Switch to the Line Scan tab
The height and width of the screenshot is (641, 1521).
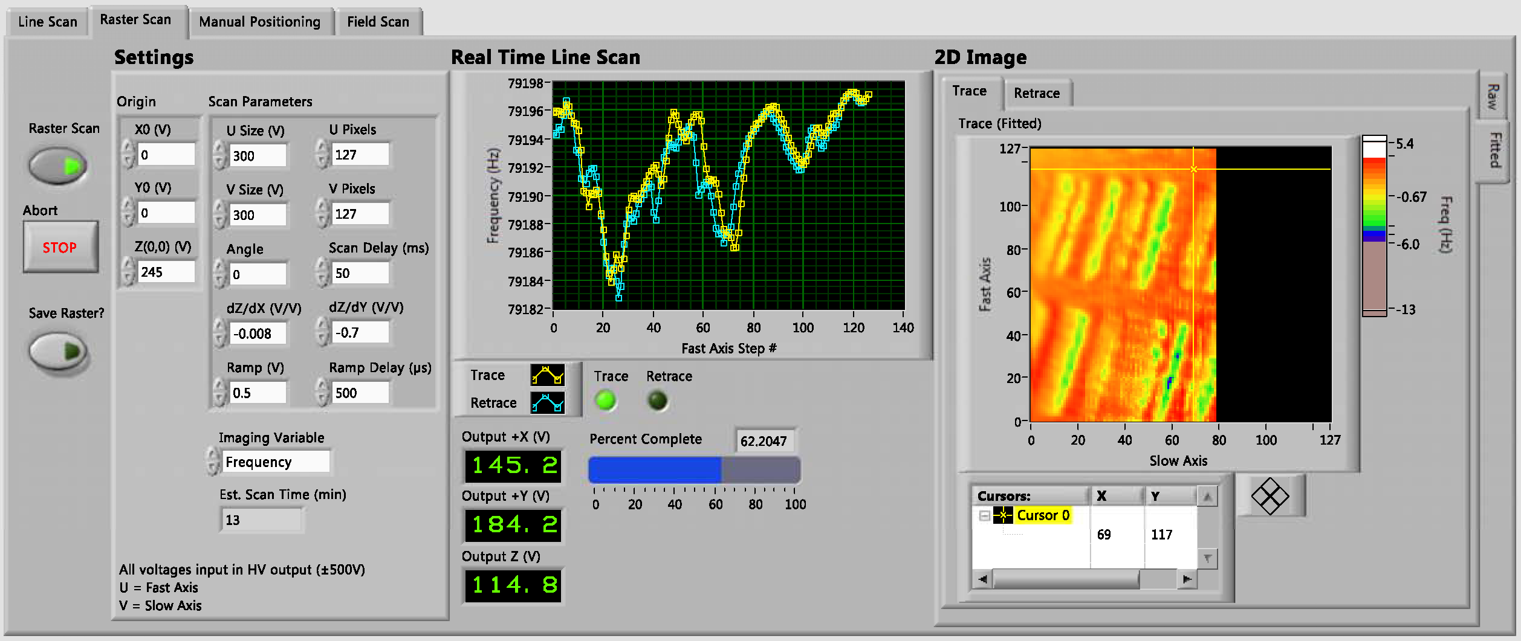click(48, 22)
